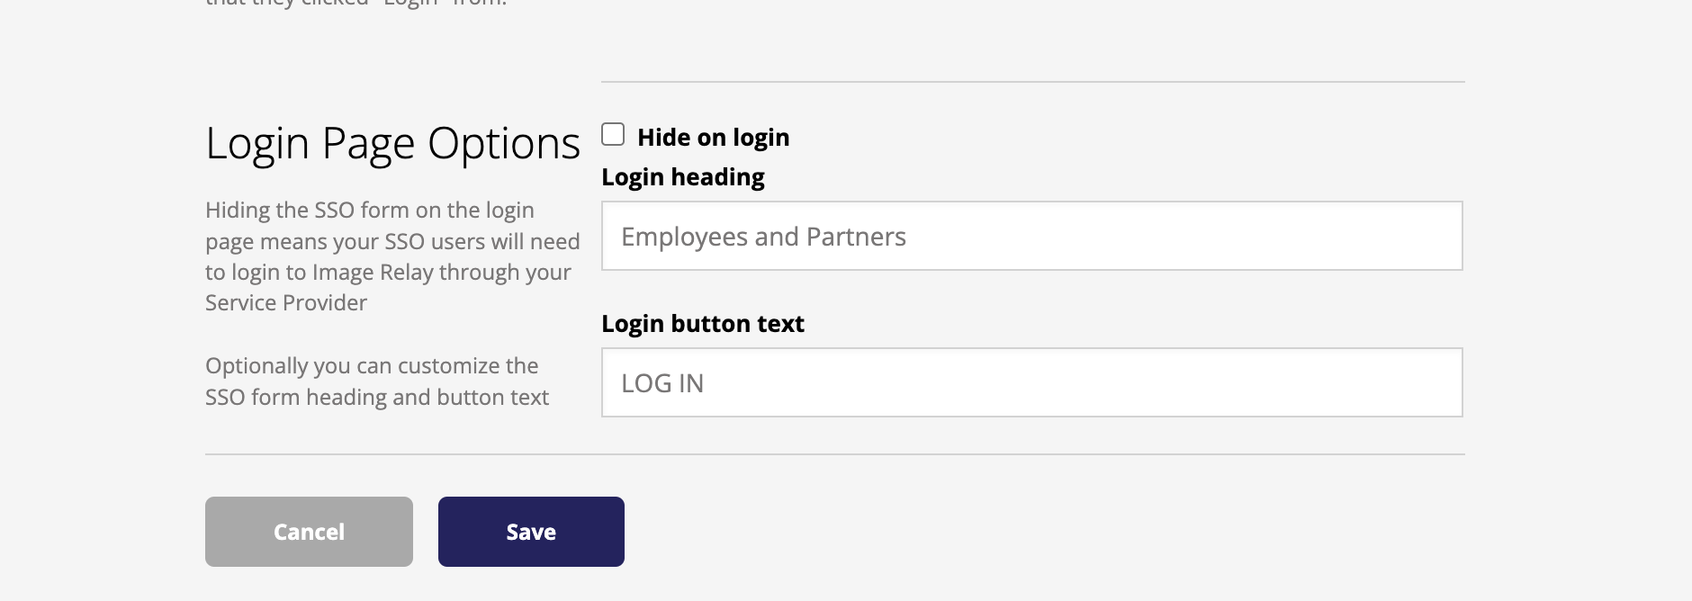The image size is (1692, 601).
Task: Click "SSO form heading and button text" line
Action: 376,398
